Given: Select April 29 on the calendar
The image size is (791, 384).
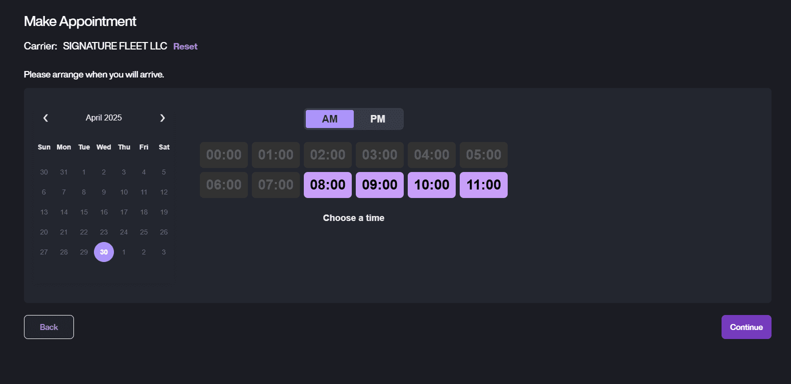Looking at the screenshot, I should pyautogui.click(x=84, y=252).
